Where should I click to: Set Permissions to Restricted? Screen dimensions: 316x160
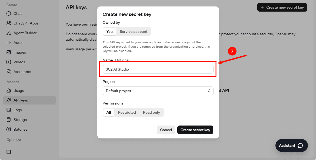tap(127, 112)
